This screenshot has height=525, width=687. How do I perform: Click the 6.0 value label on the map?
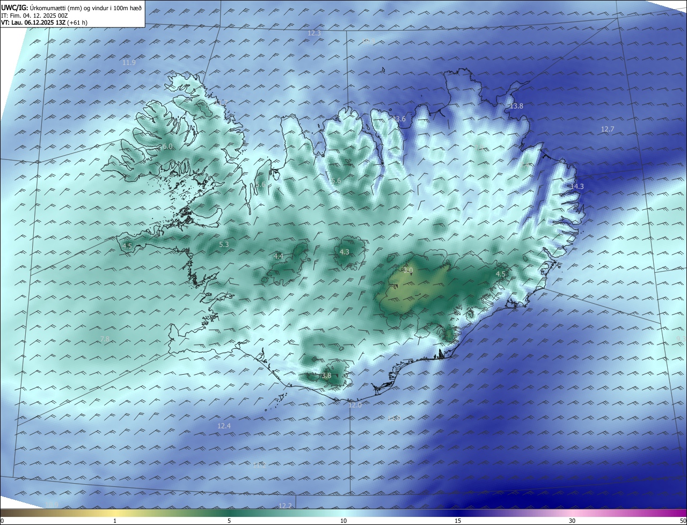[x=167, y=147]
